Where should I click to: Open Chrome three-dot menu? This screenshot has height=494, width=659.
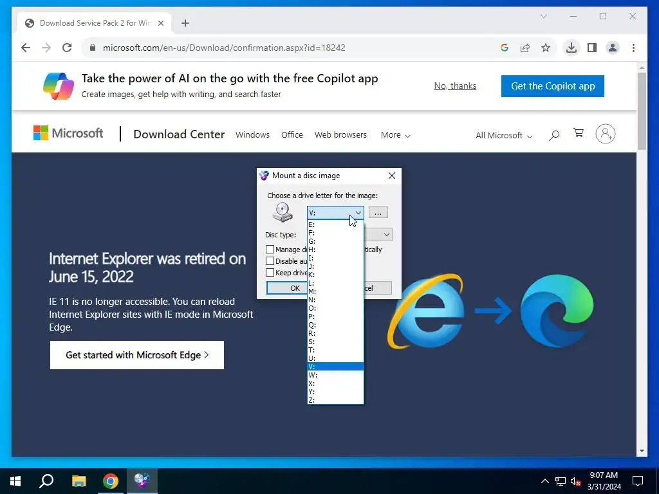[633, 48]
